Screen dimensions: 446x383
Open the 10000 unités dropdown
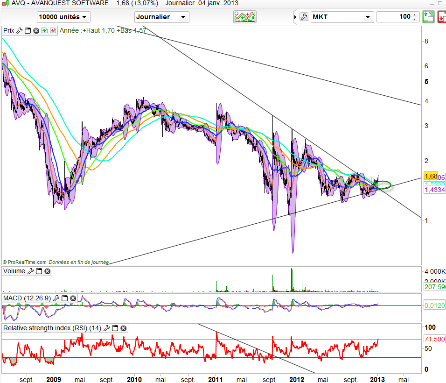click(64, 17)
